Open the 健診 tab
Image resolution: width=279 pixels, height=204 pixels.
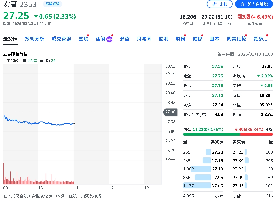click(x=197, y=39)
